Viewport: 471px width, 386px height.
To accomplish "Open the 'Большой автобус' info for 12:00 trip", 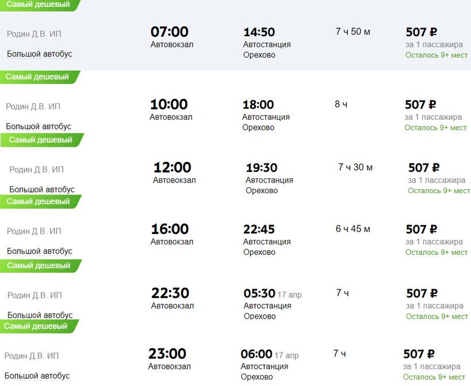I will coord(42,190).
